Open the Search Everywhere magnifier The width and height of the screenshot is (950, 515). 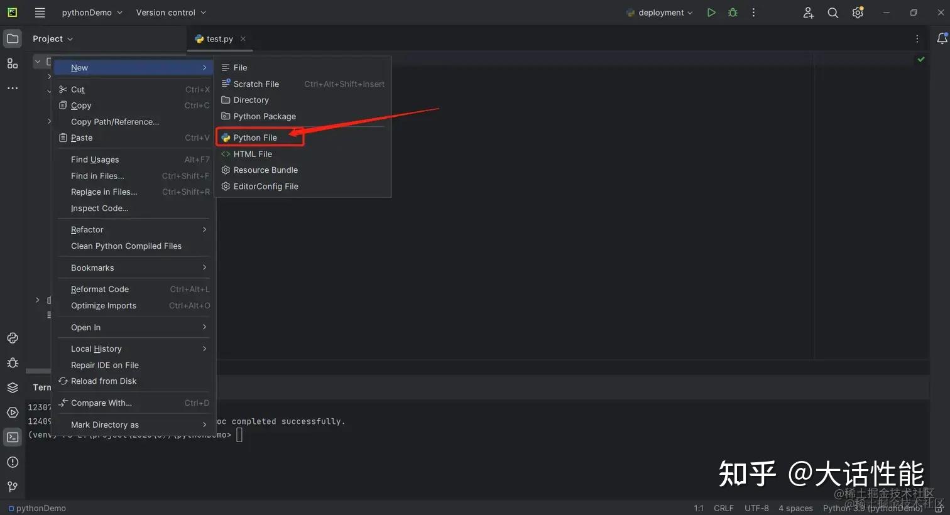(x=833, y=13)
